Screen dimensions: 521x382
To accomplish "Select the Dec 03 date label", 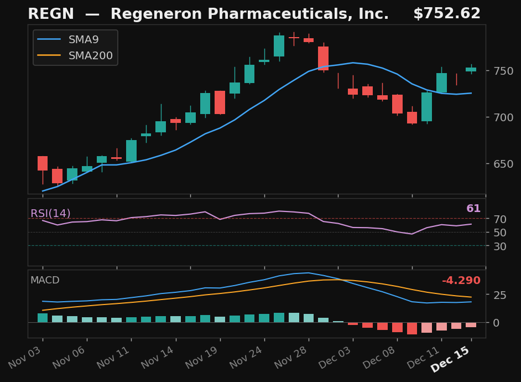I will click(x=336, y=358).
